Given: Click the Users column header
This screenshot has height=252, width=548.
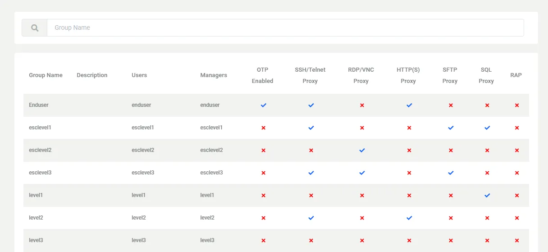Looking at the screenshot, I should 139,75.
